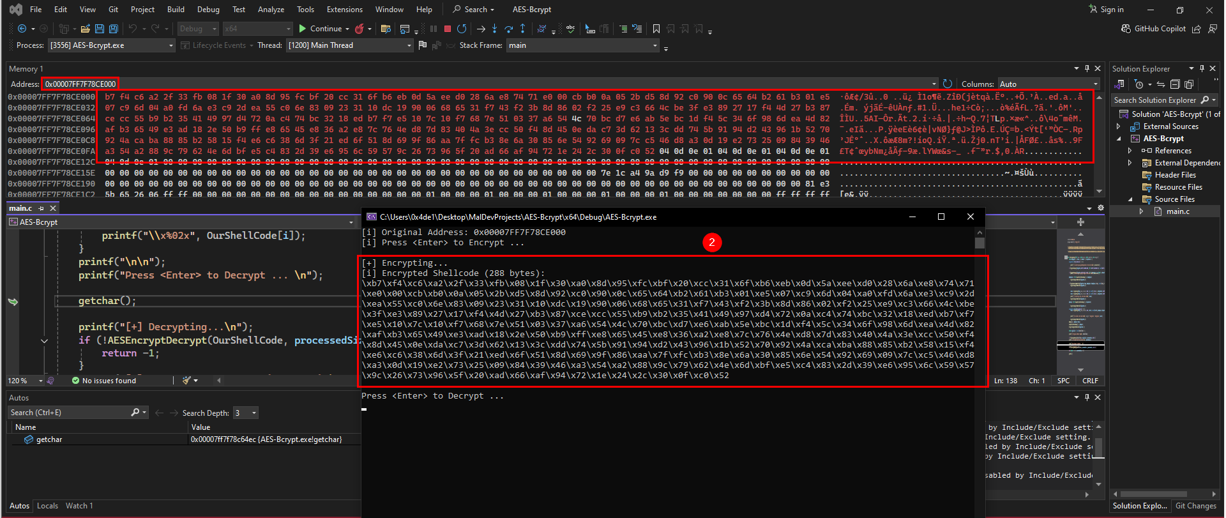Toggle the bookmark icon in the toolbar
Image resolution: width=1226 pixels, height=518 pixels.
pyautogui.click(x=656, y=29)
